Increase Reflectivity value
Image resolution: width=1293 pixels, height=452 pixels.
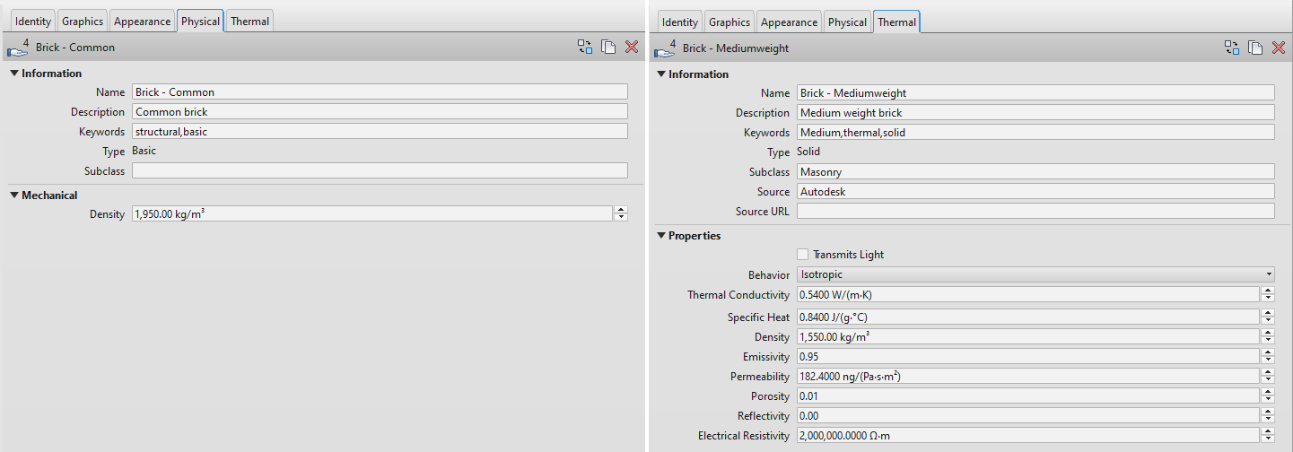(1268, 412)
